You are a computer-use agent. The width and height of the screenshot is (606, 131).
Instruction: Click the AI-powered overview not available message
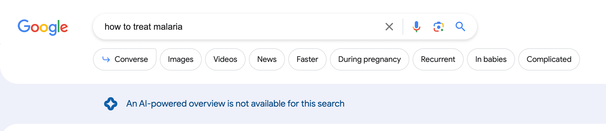pyautogui.click(x=235, y=104)
